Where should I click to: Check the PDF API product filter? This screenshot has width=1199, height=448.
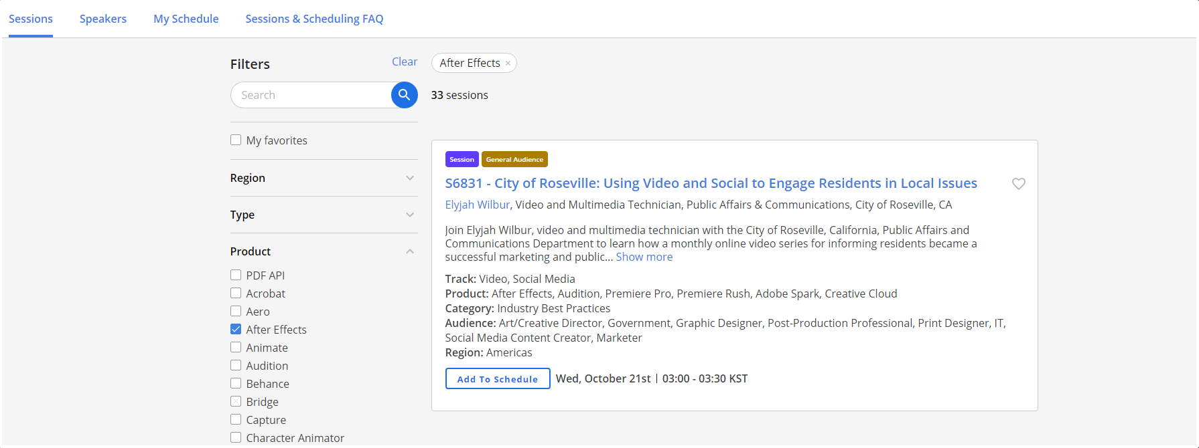click(x=236, y=275)
